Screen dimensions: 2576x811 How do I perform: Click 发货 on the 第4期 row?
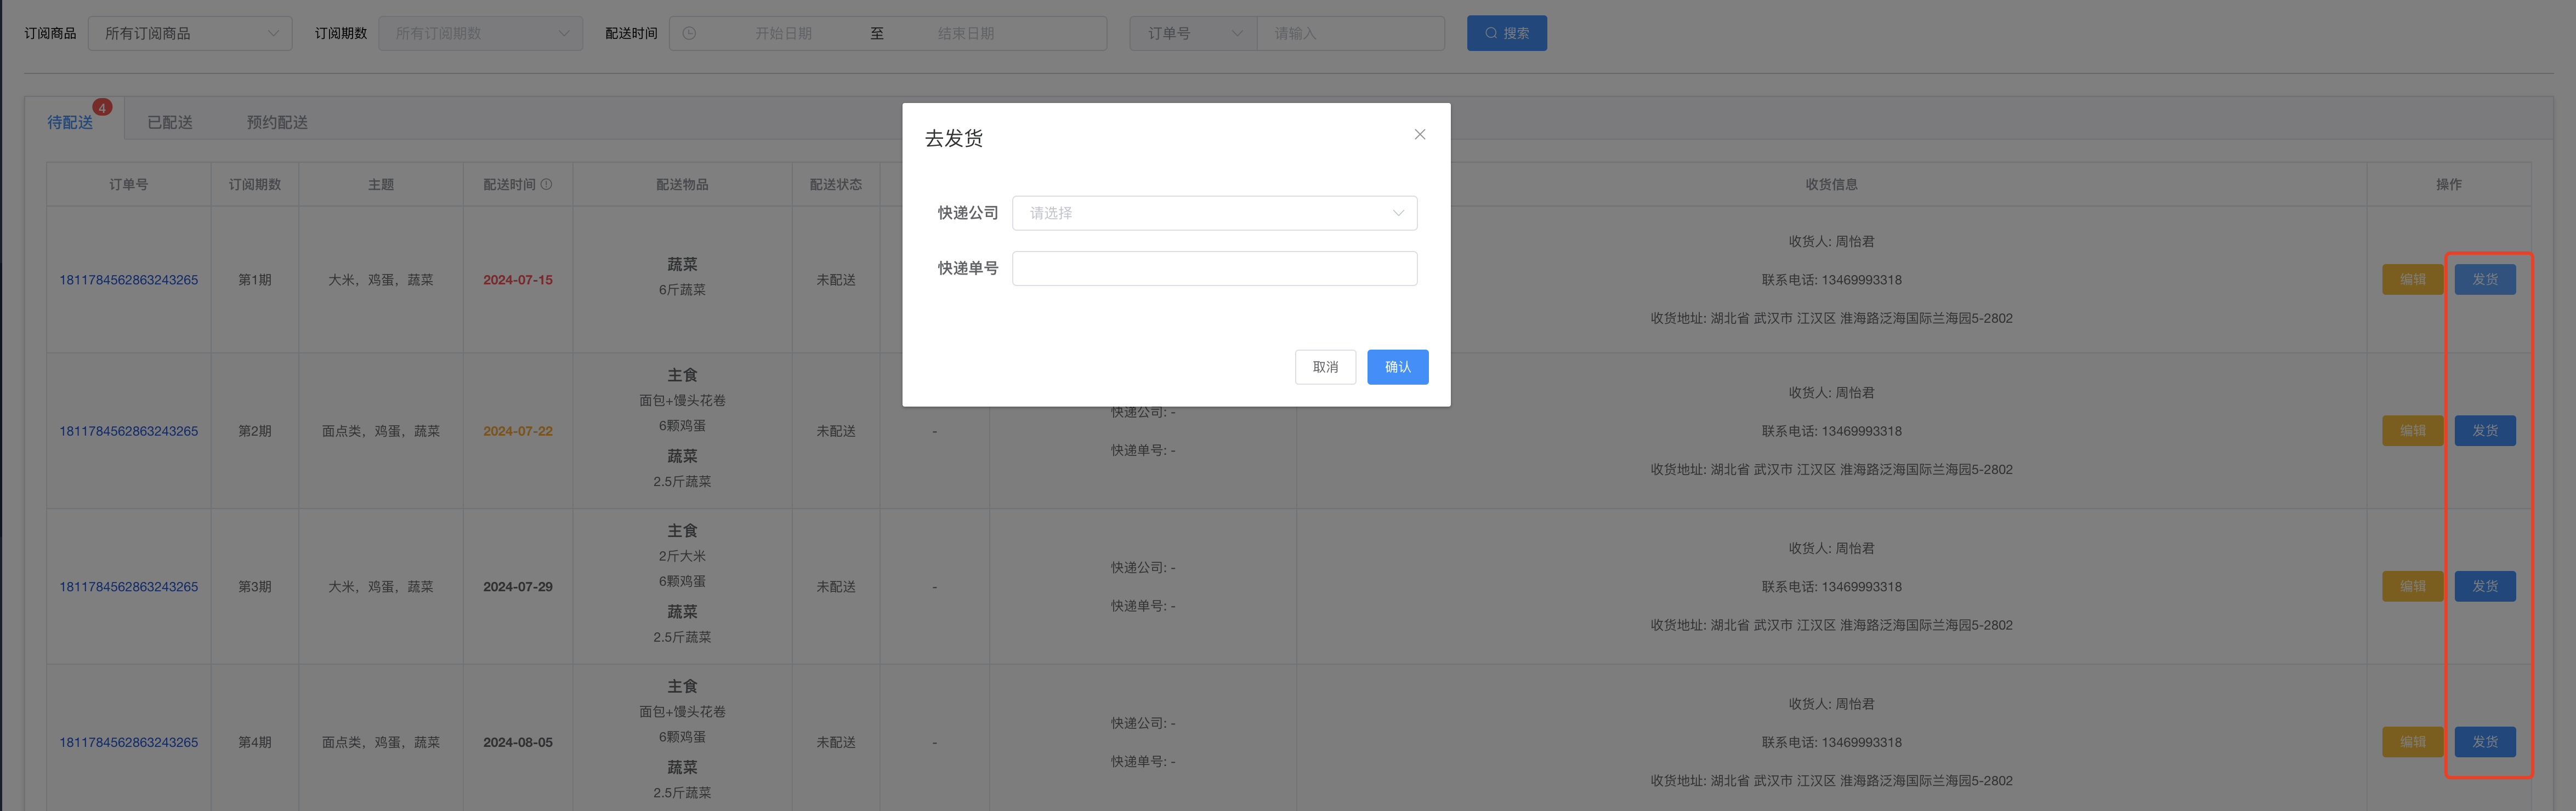click(x=2486, y=742)
